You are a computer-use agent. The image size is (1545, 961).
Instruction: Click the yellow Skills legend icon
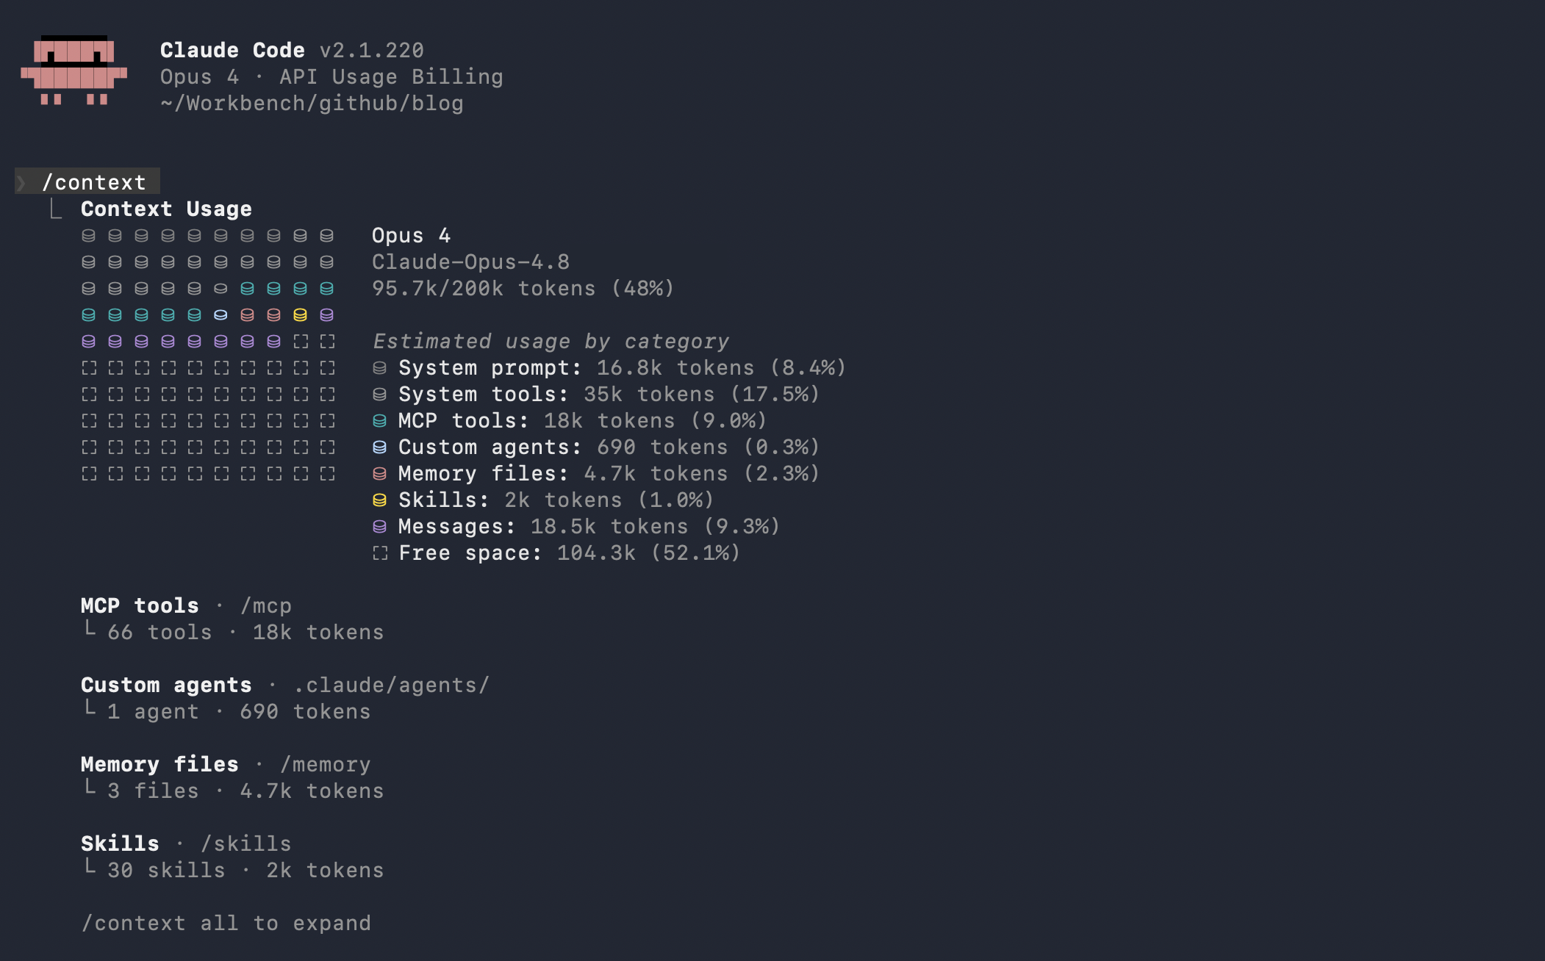click(x=379, y=500)
